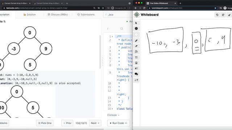232x130 pixels.
Task: Reload the whiteboard page
Action: [144, 8]
